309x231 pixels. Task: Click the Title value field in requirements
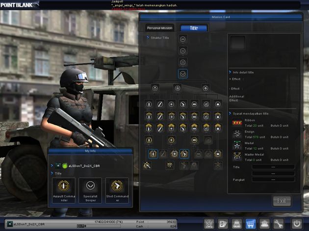click(273, 167)
